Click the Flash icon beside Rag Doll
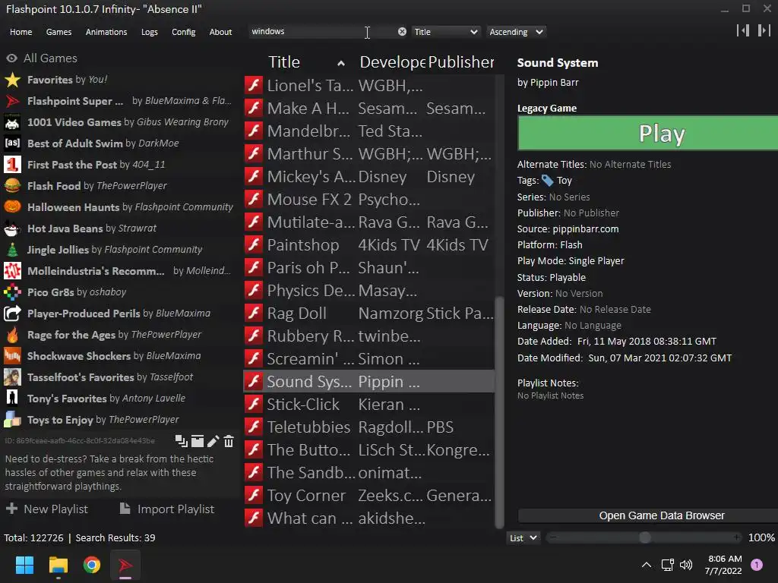This screenshot has height=583, width=778. pos(254,314)
